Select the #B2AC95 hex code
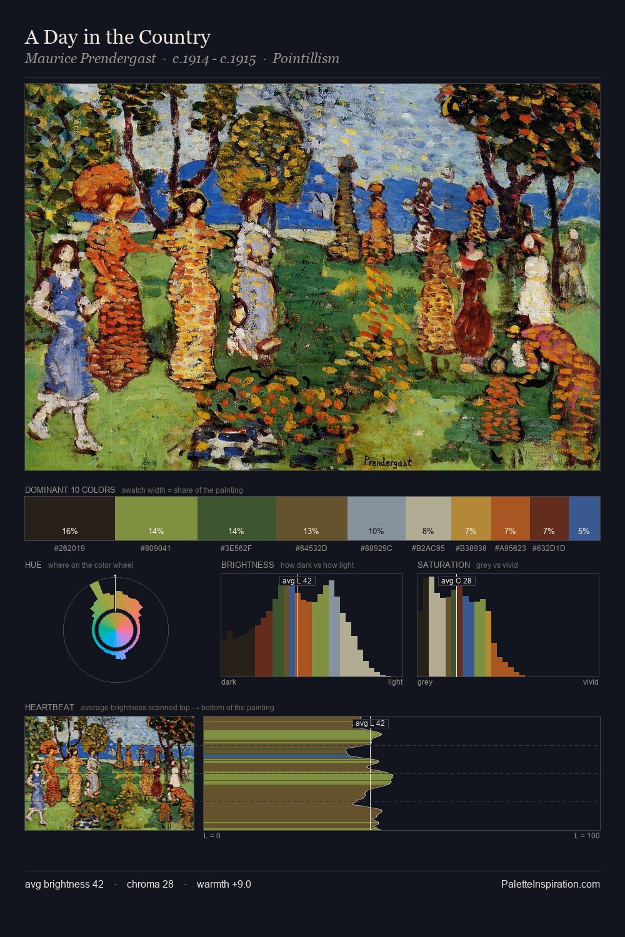 pos(428,548)
